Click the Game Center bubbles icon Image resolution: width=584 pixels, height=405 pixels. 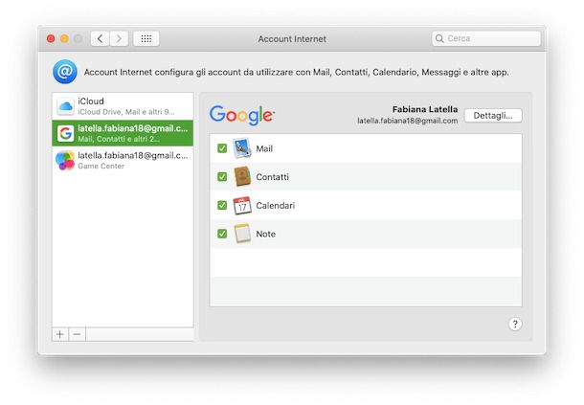[65, 160]
